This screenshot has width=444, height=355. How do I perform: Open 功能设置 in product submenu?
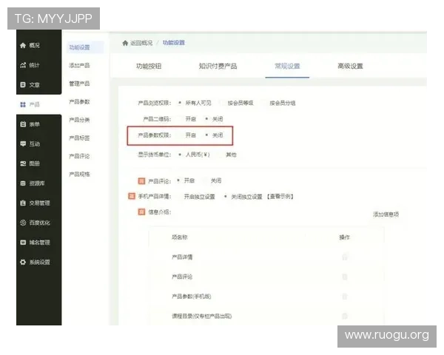coord(79,47)
